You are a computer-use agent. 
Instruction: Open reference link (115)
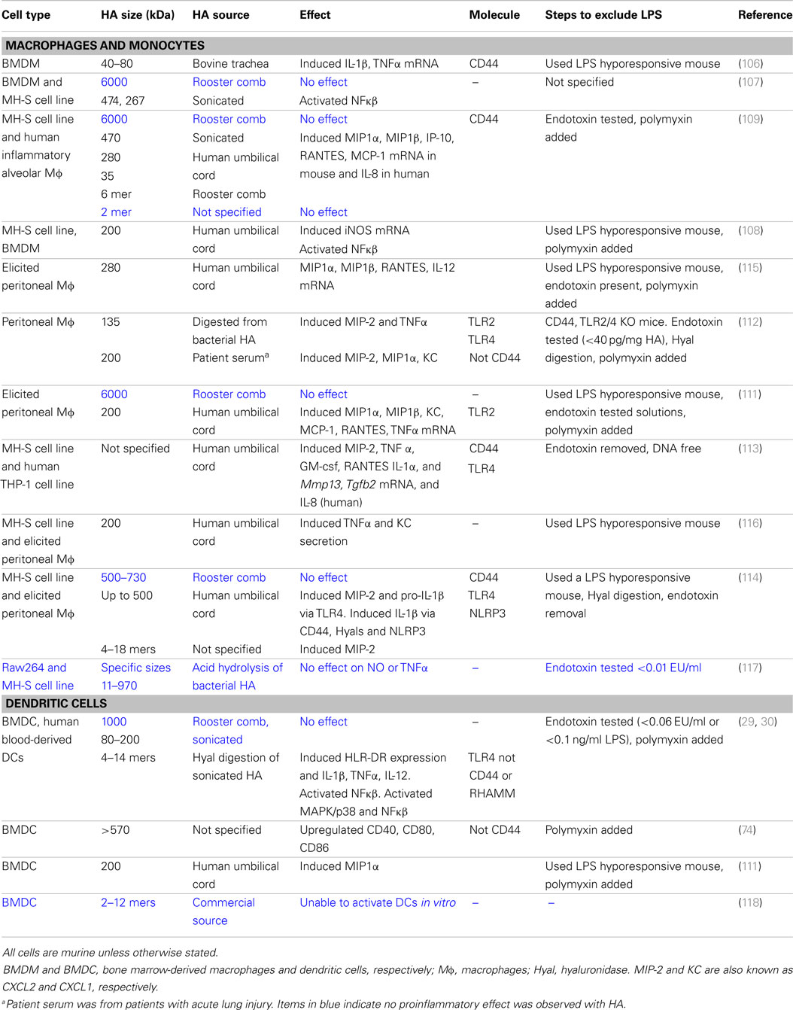pos(750,267)
